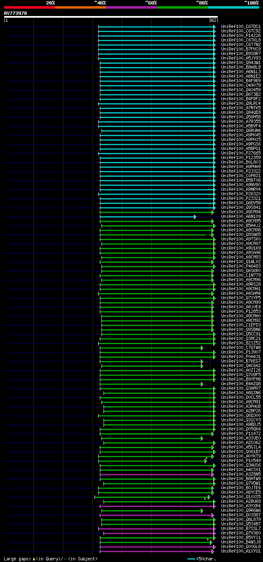Click the green ~80% legend color segment

[x=182, y=7]
